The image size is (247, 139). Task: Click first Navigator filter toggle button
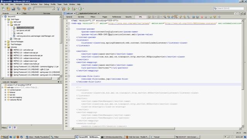click(x=10, y=127)
